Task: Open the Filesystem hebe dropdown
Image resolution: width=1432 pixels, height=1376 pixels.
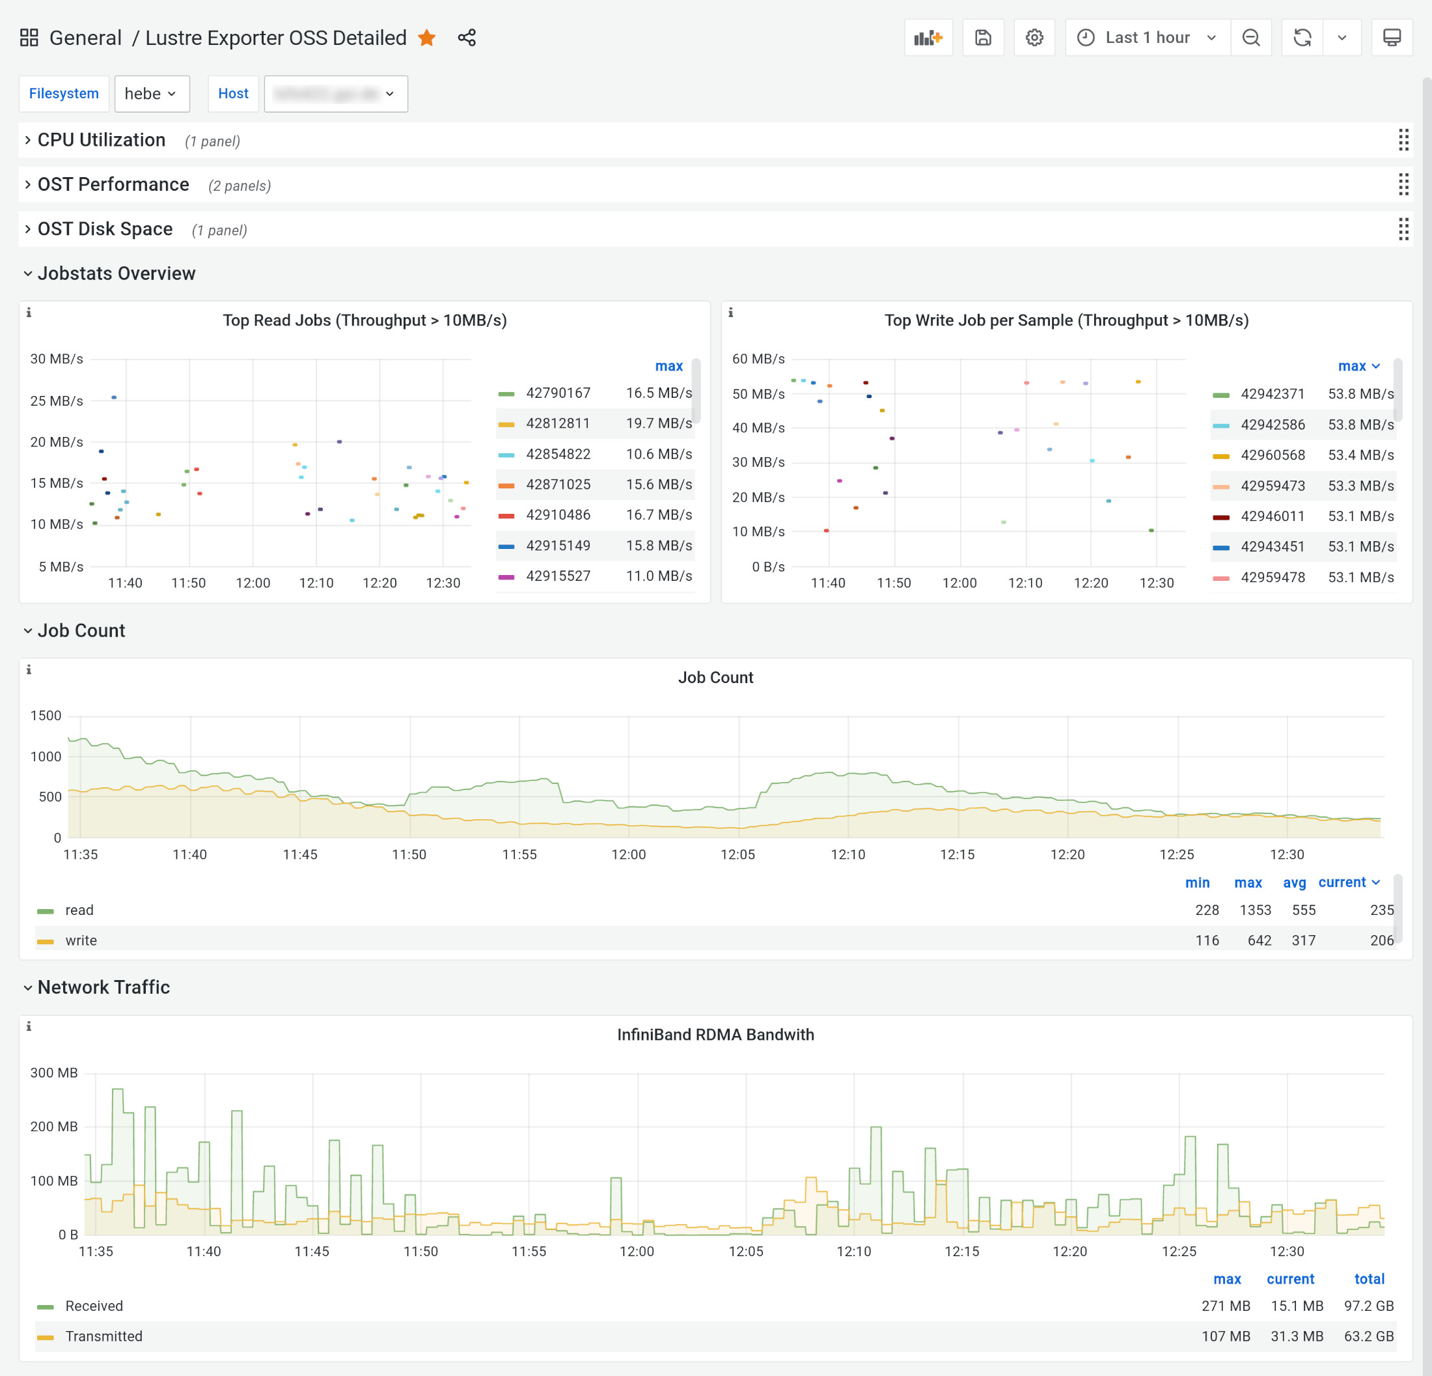Action: (151, 94)
